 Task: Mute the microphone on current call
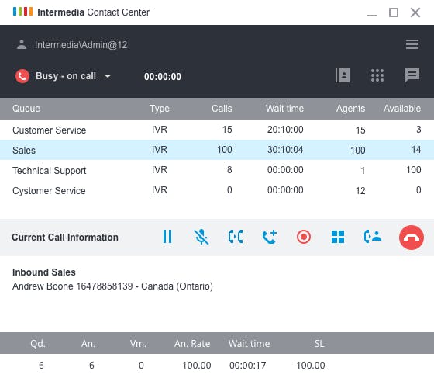coord(201,237)
